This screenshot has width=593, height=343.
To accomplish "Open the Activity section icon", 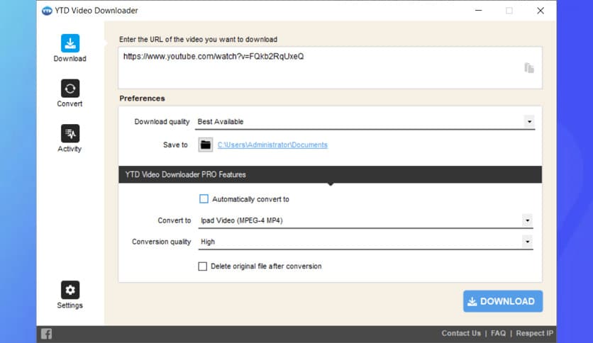I will coord(70,133).
